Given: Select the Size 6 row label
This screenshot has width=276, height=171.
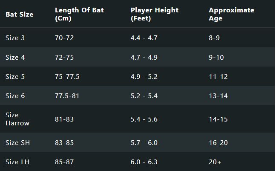Looking at the screenshot, I should [x=15, y=96].
